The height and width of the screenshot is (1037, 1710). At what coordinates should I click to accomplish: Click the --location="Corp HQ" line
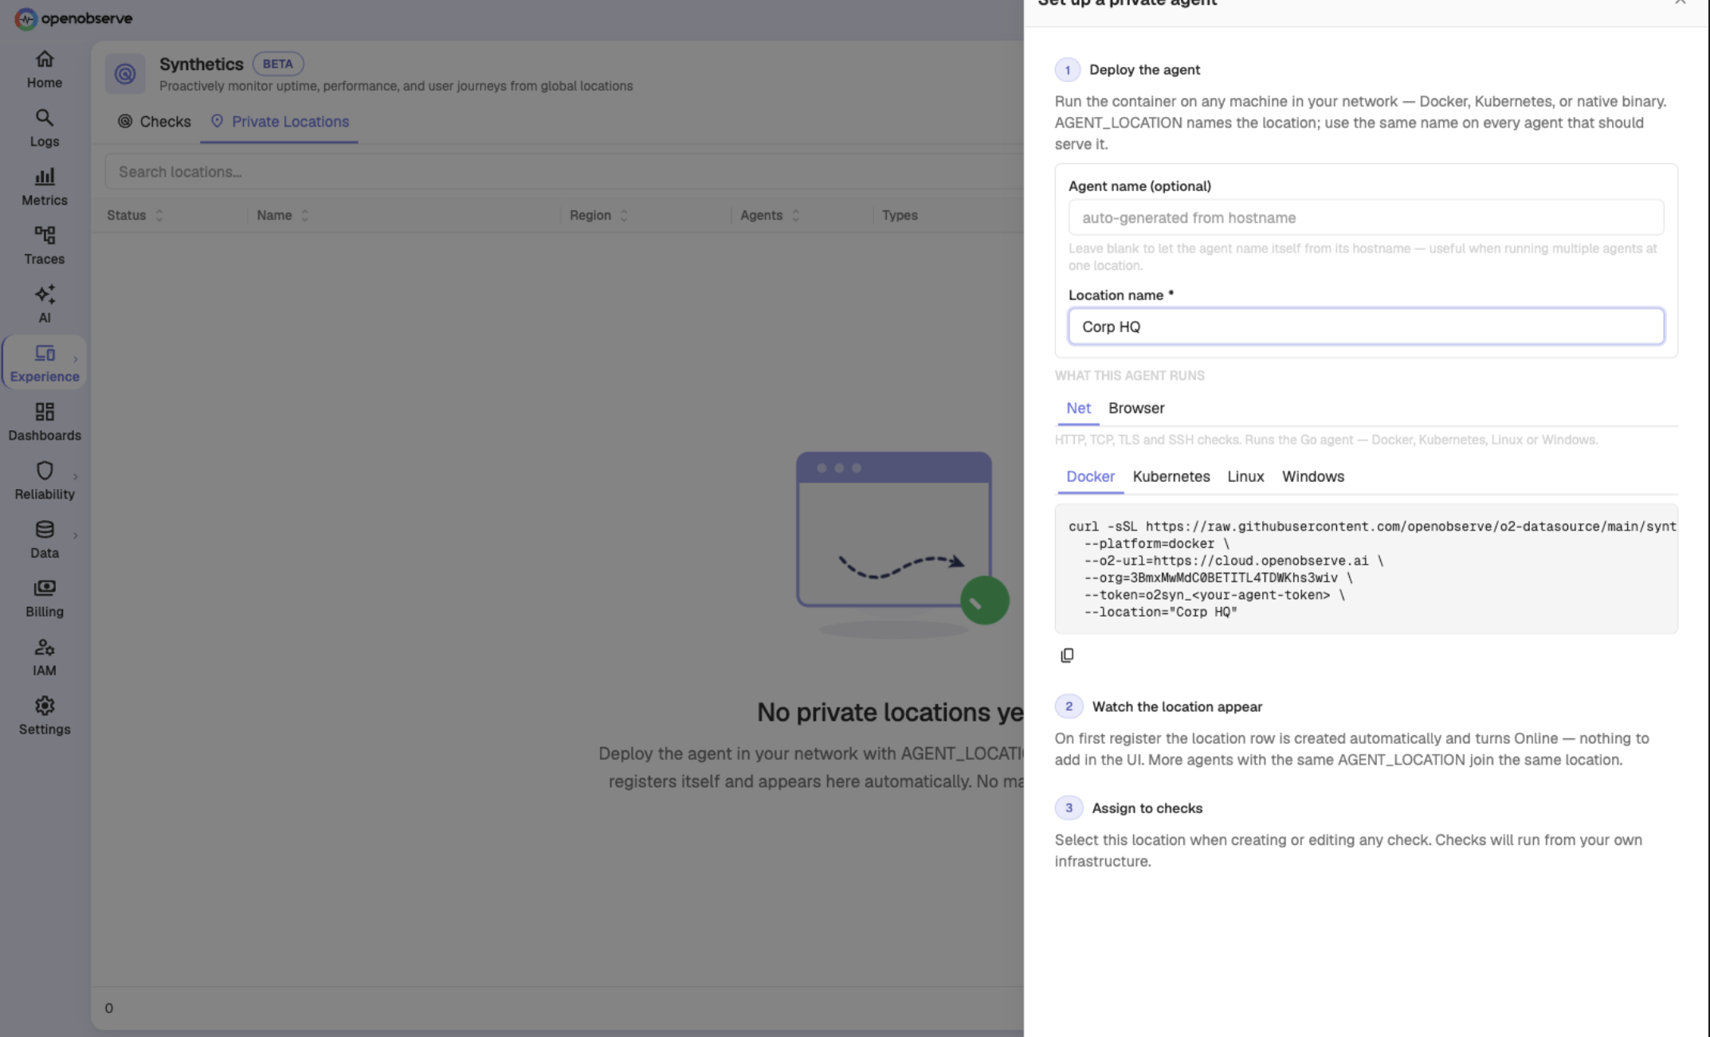click(1160, 612)
